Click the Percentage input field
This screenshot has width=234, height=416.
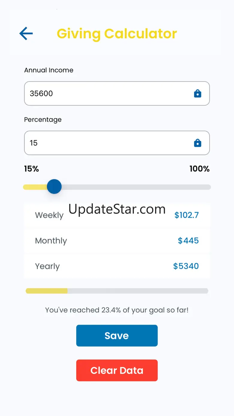(x=117, y=143)
